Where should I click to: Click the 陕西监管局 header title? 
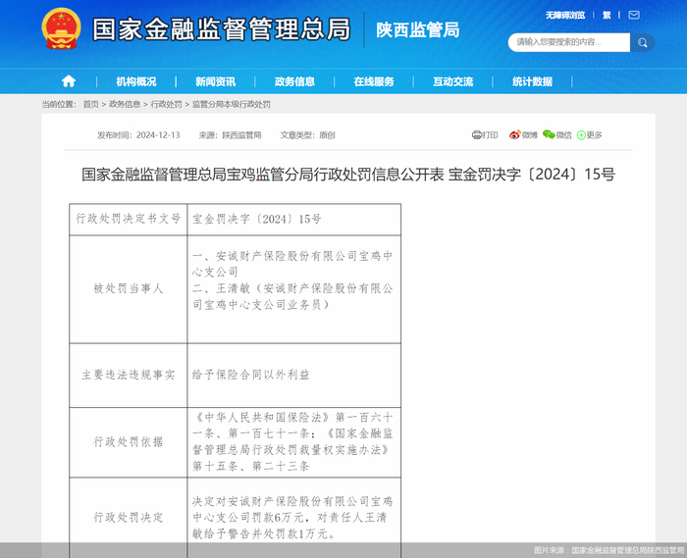(418, 30)
